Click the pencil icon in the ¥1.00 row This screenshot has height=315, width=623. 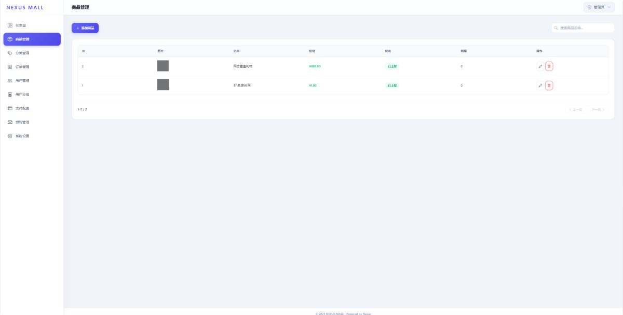(x=540, y=85)
